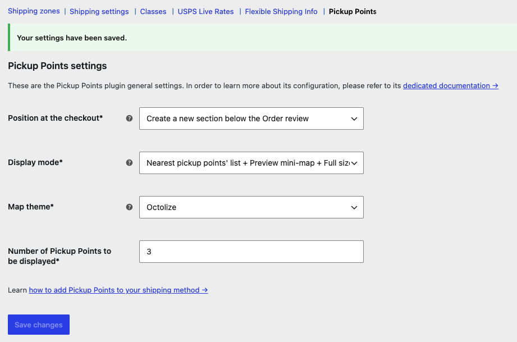Go to the Shipping zones tab
Viewport: 517px width, 342px height.
point(34,11)
